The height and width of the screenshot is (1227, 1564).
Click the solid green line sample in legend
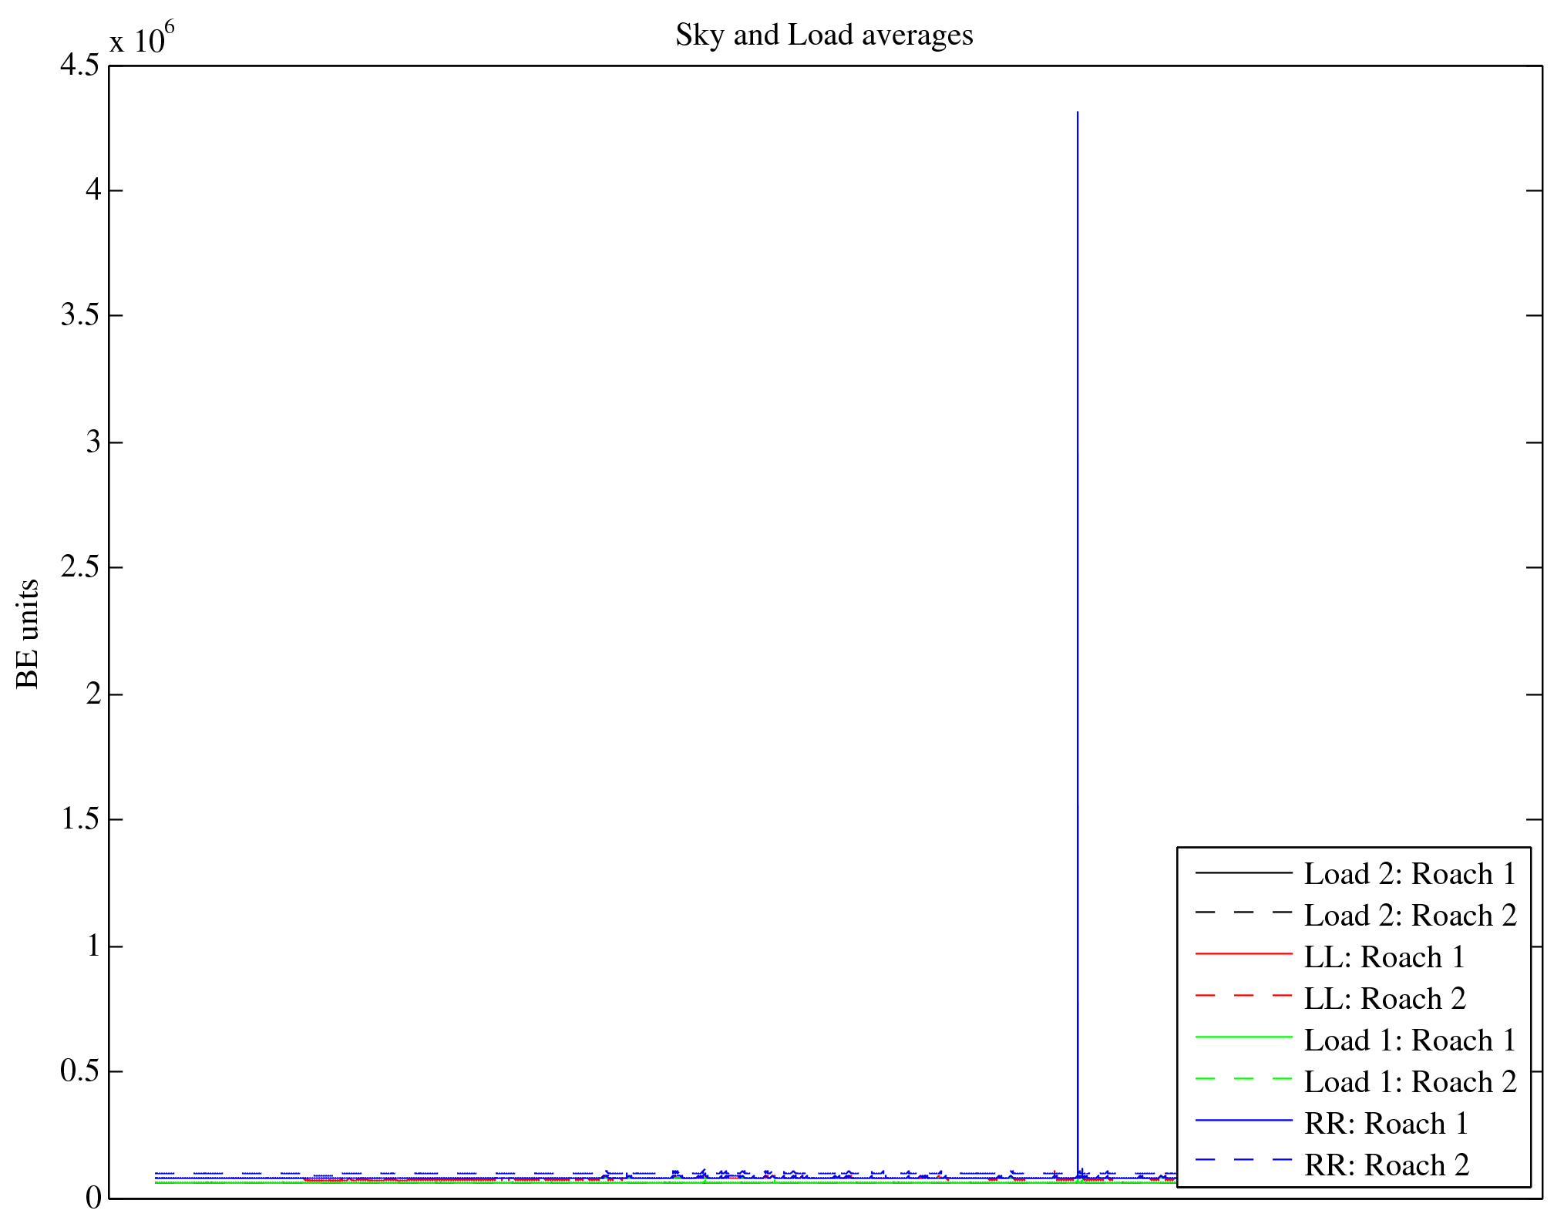[1243, 1037]
